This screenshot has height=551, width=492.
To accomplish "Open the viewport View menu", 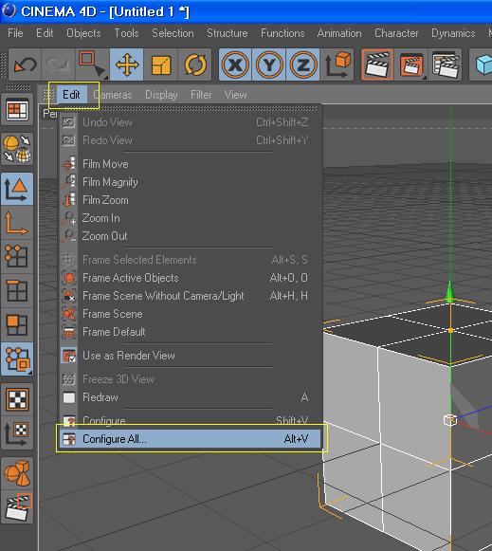I will (235, 95).
